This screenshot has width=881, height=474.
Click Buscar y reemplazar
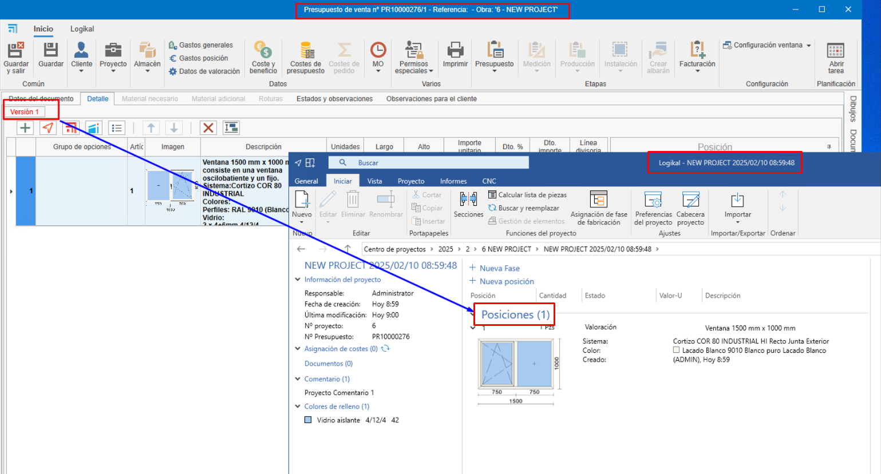(524, 208)
